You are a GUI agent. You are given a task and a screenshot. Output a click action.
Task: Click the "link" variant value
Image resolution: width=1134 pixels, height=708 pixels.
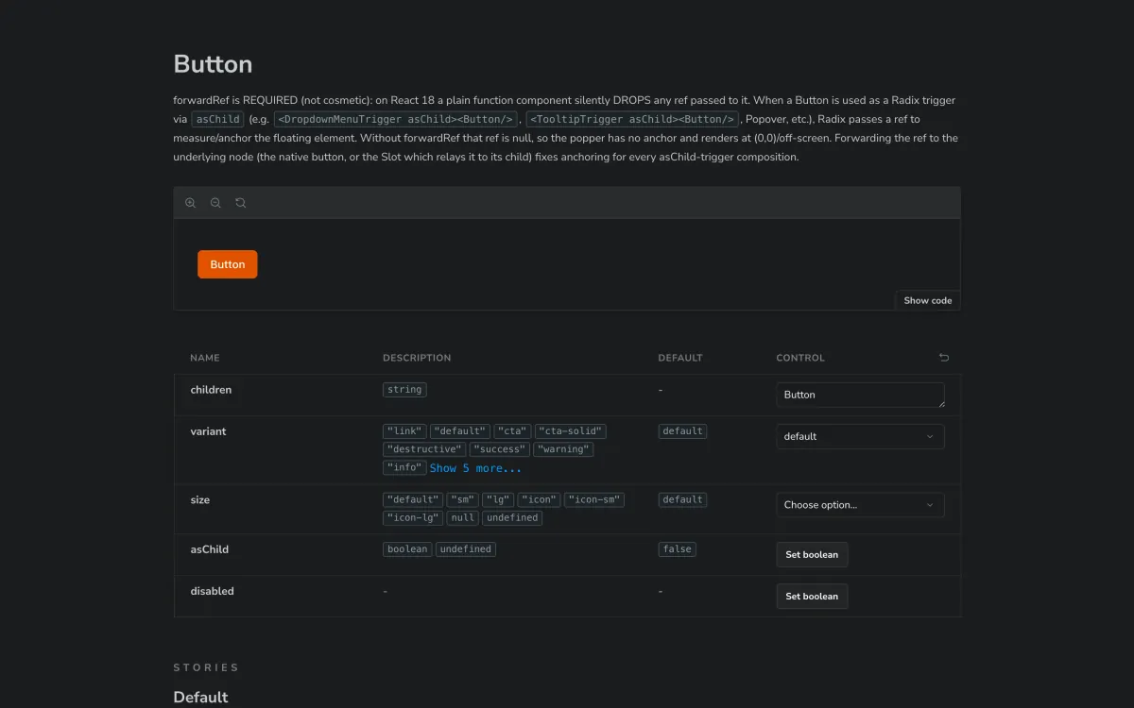pos(404,431)
